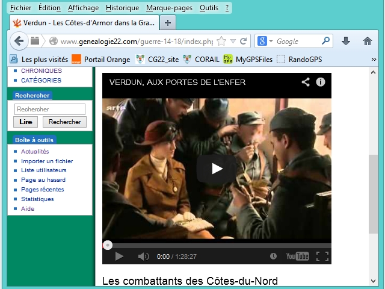Click the page scrollbar up arrow
The image size is (385, 289).
click(x=373, y=72)
